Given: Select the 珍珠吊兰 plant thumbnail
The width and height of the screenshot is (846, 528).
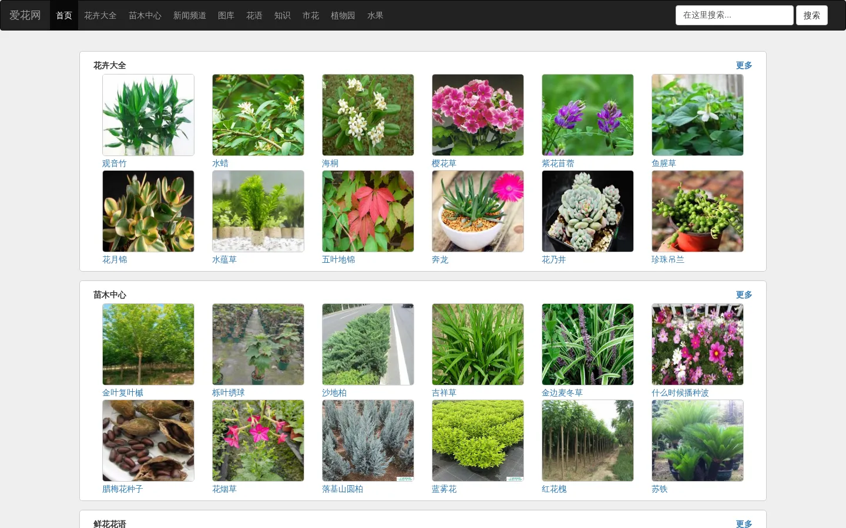Looking at the screenshot, I should click(697, 211).
